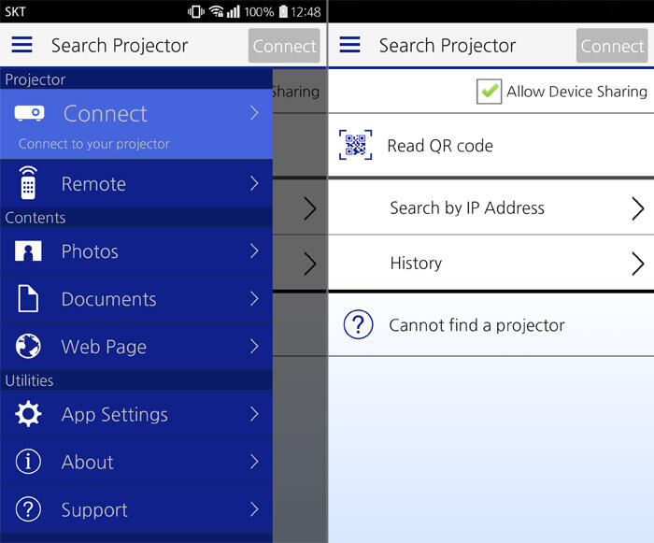
Task: Open the Web Page menu entry
Action: coord(136,346)
